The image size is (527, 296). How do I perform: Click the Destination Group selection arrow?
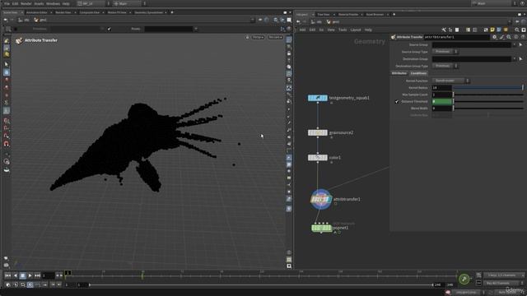pyautogui.click(x=521, y=59)
